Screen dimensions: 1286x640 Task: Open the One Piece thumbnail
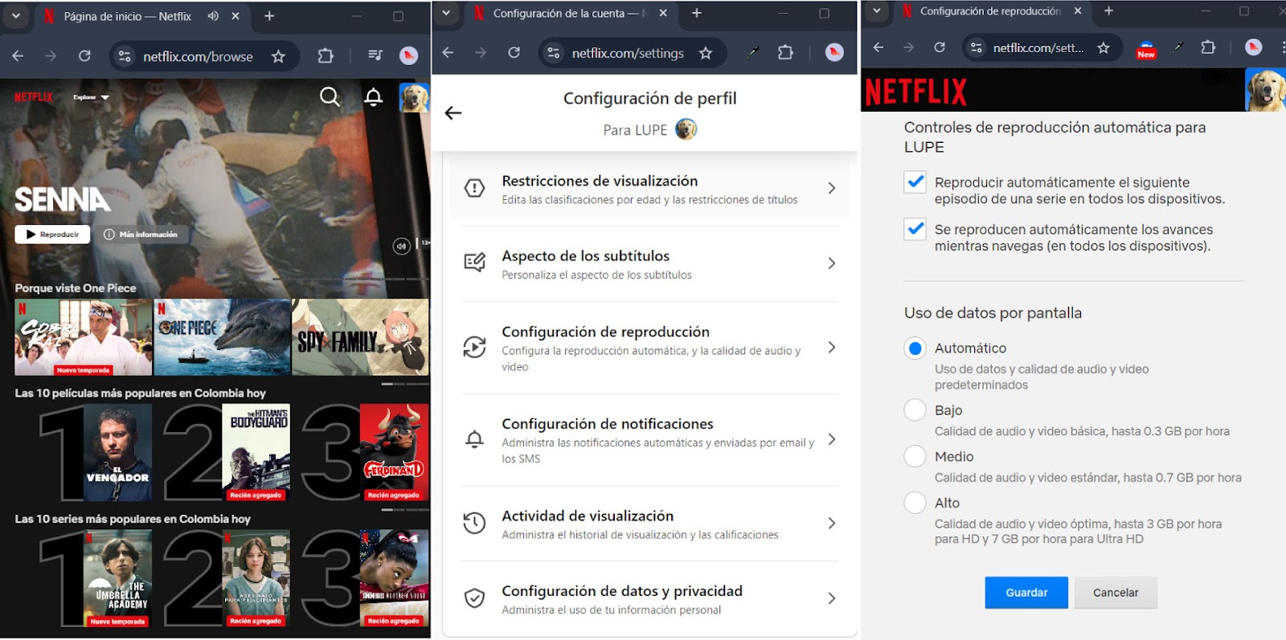(x=222, y=337)
